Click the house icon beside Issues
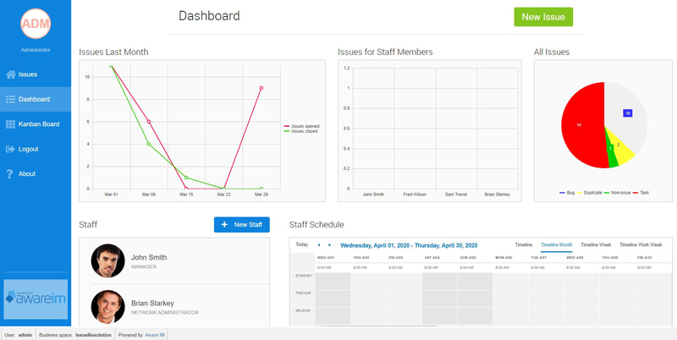The height and width of the screenshot is (340, 677). pos(11,74)
